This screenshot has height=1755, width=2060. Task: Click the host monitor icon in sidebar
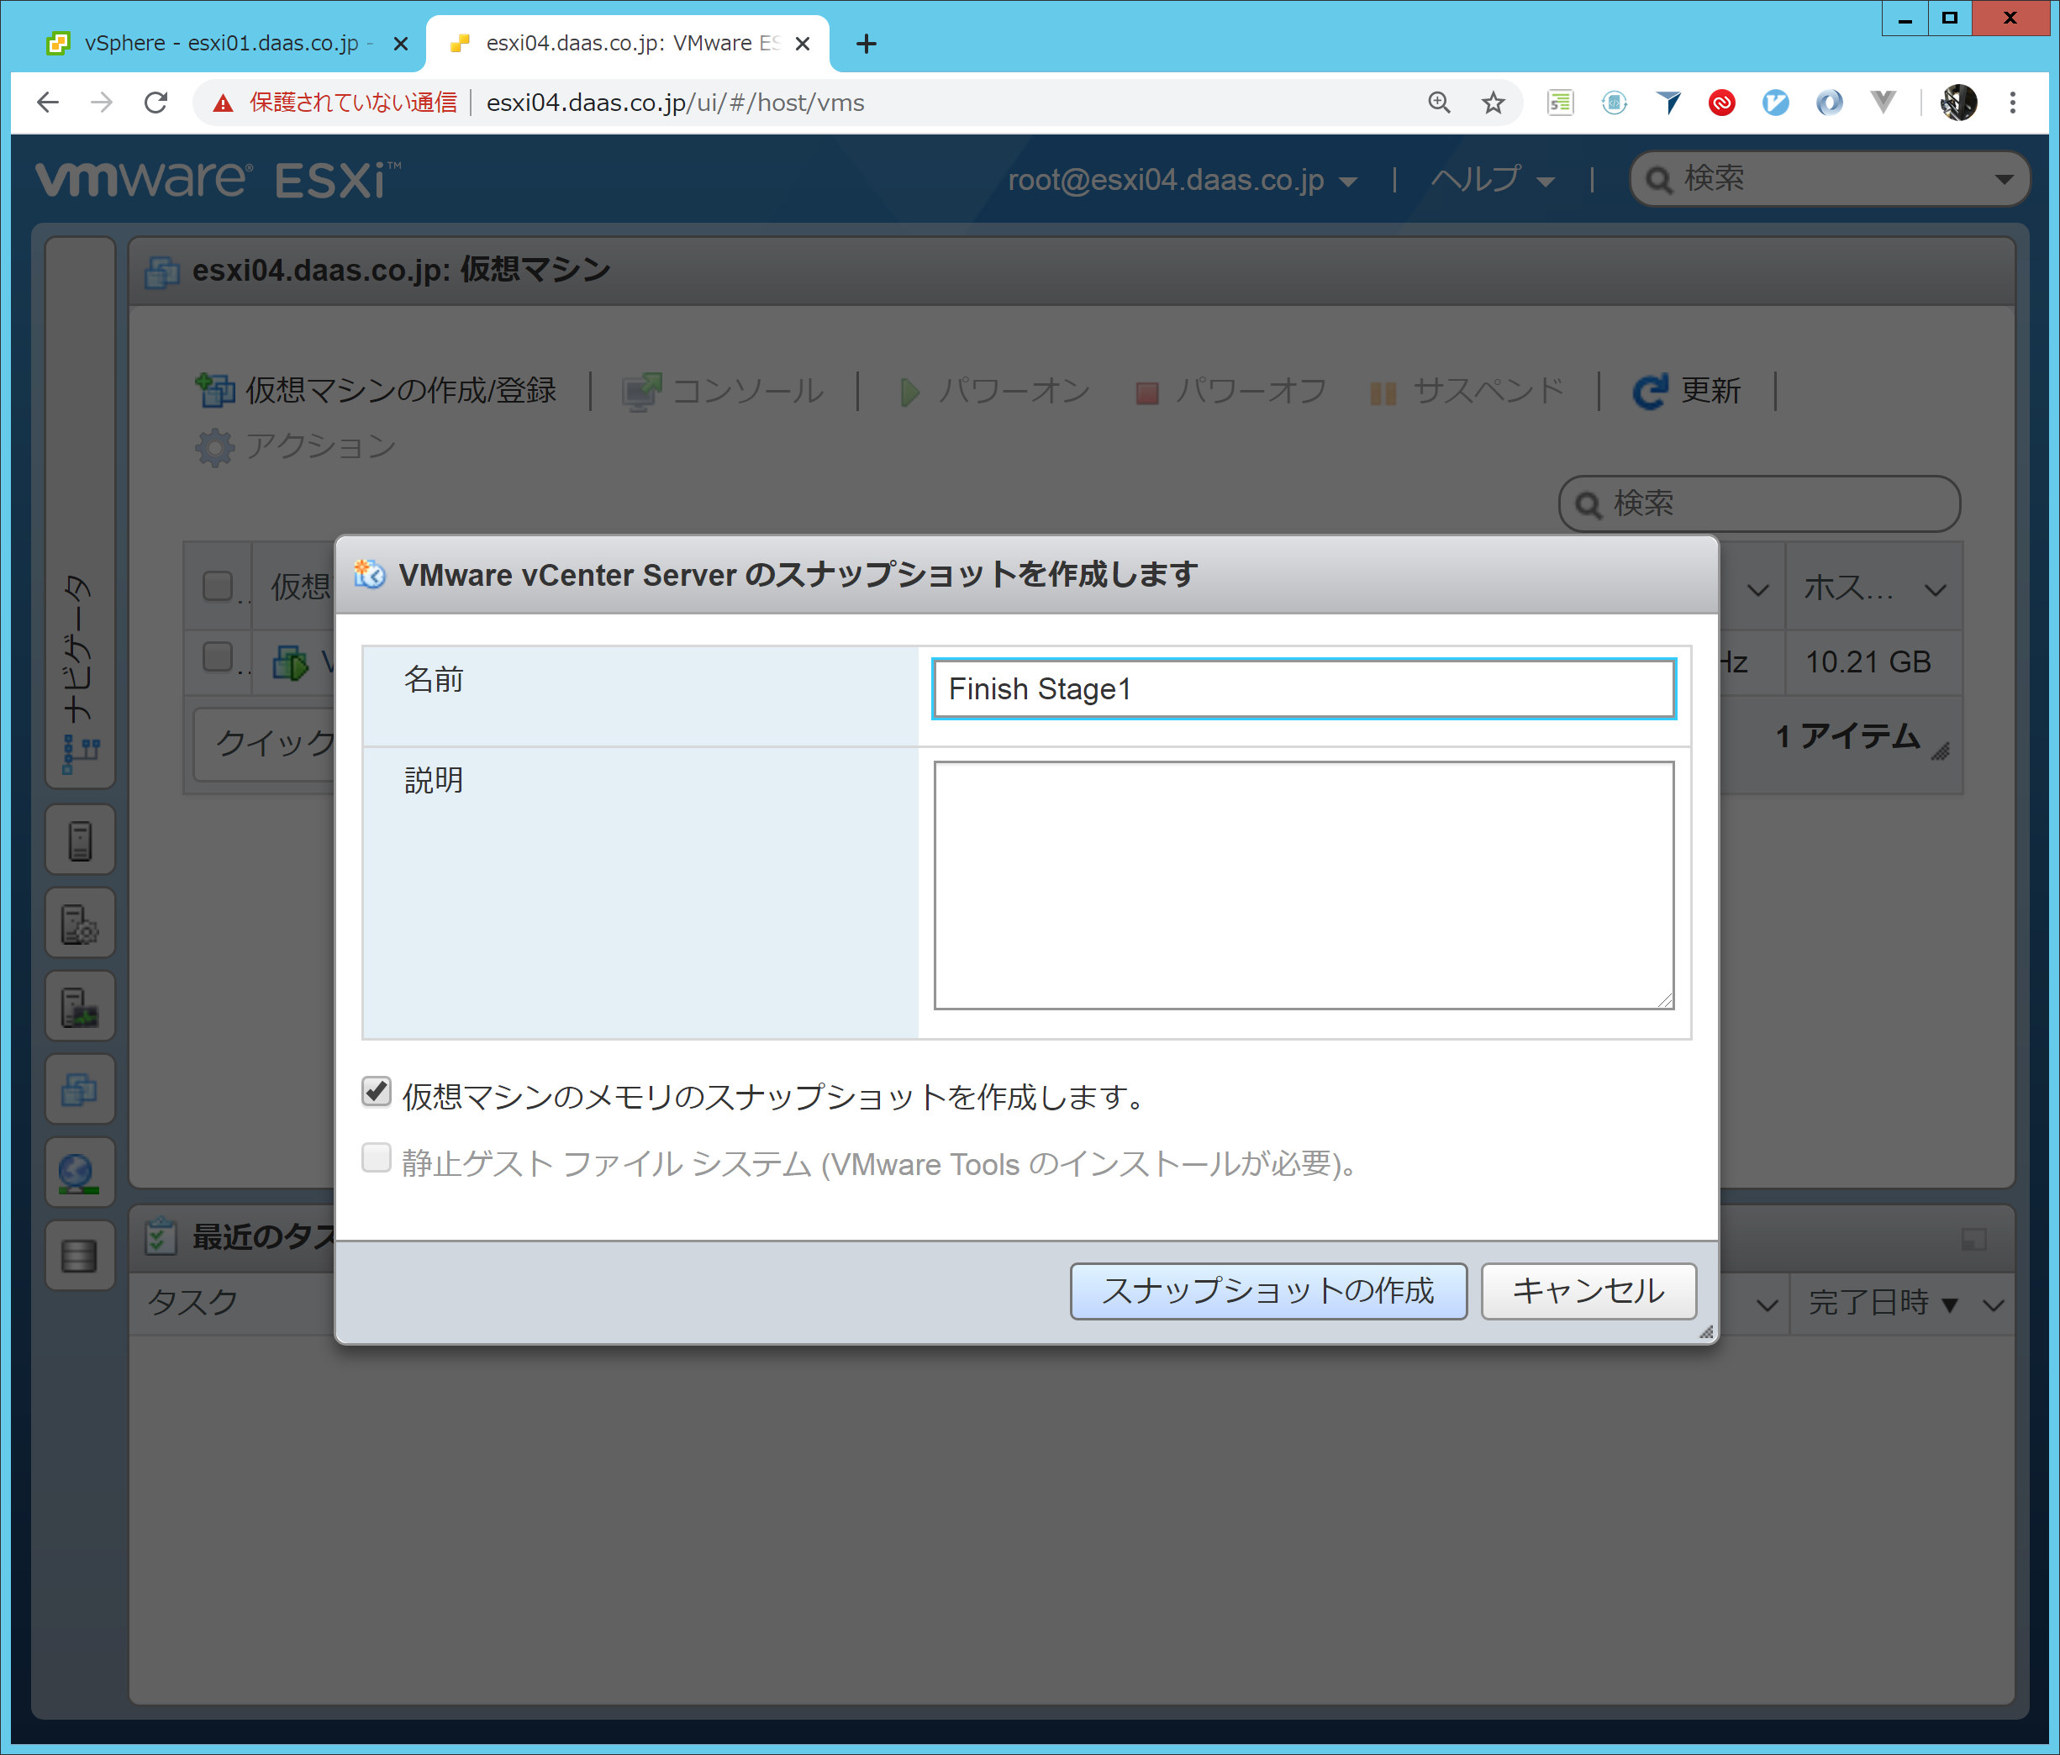point(80,1007)
